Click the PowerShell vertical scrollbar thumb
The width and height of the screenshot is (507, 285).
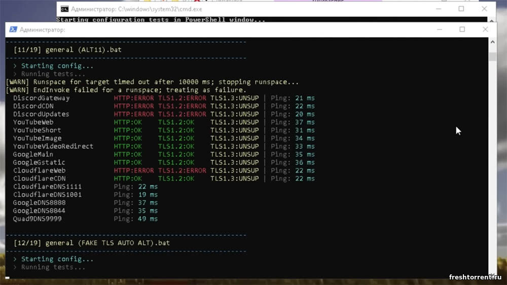coord(493,56)
